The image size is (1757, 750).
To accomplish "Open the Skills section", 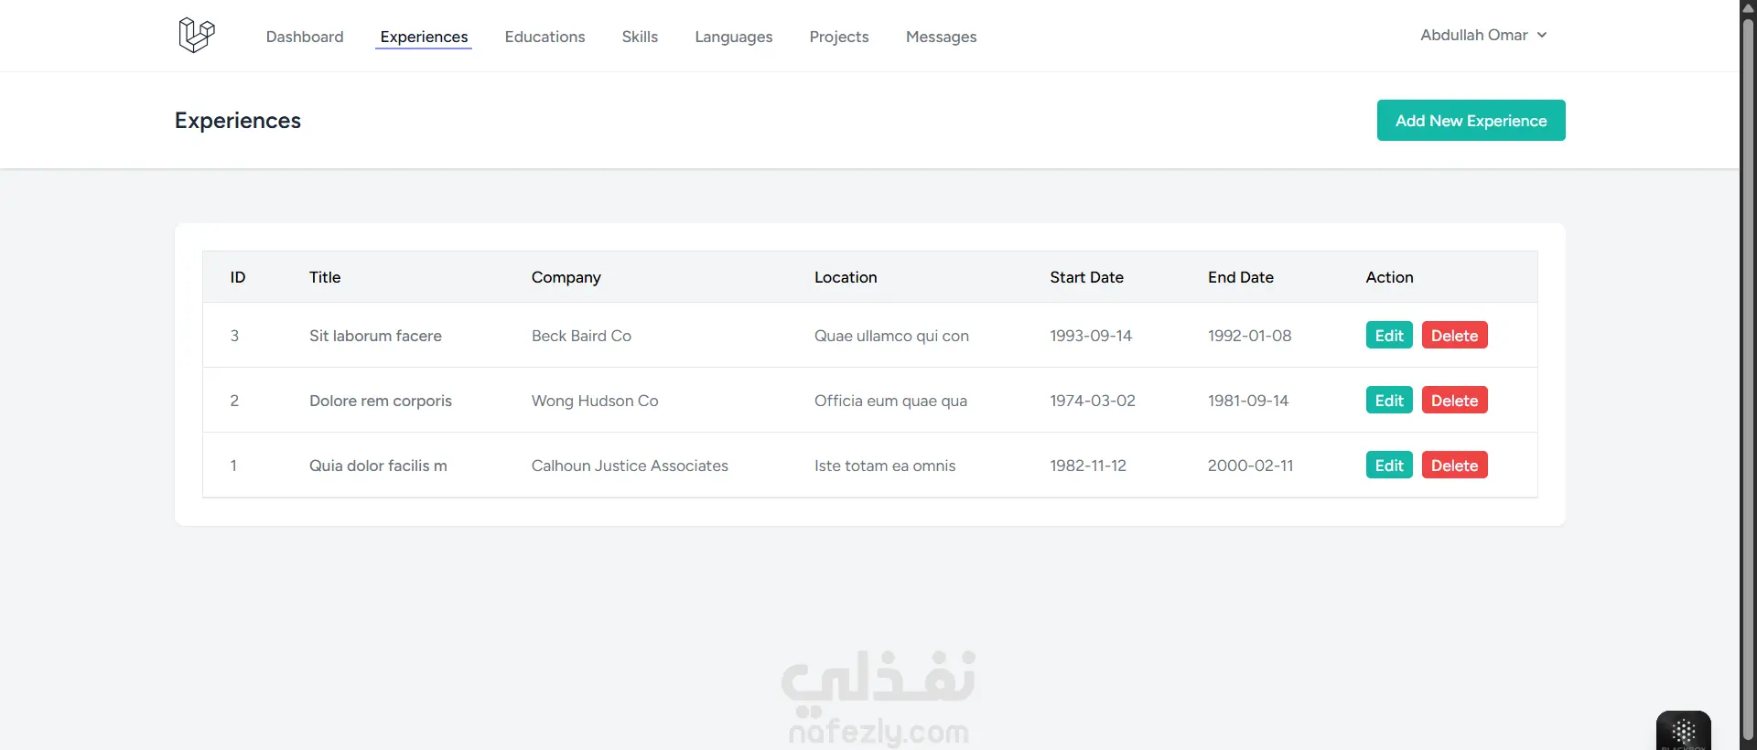I will pyautogui.click(x=640, y=37).
